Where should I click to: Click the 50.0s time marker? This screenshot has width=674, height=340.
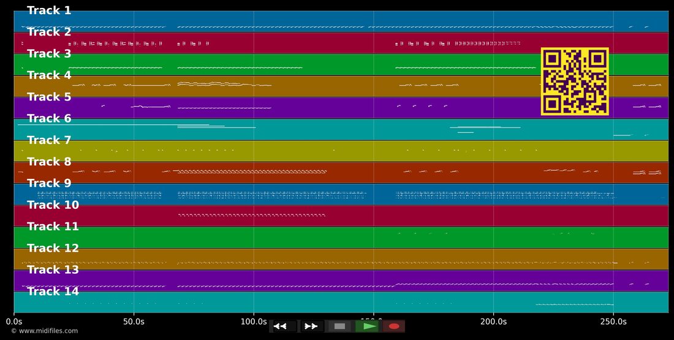click(134, 322)
